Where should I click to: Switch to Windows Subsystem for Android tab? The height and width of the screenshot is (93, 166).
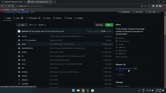pos(13,2)
